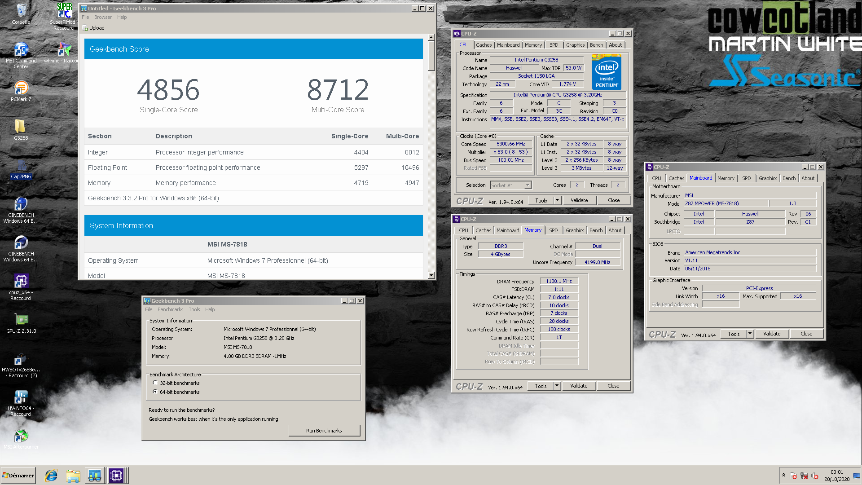This screenshot has height=485, width=862.
Task: Click scrollbar thumb in Geekbench results
Action: click(431, 56)
